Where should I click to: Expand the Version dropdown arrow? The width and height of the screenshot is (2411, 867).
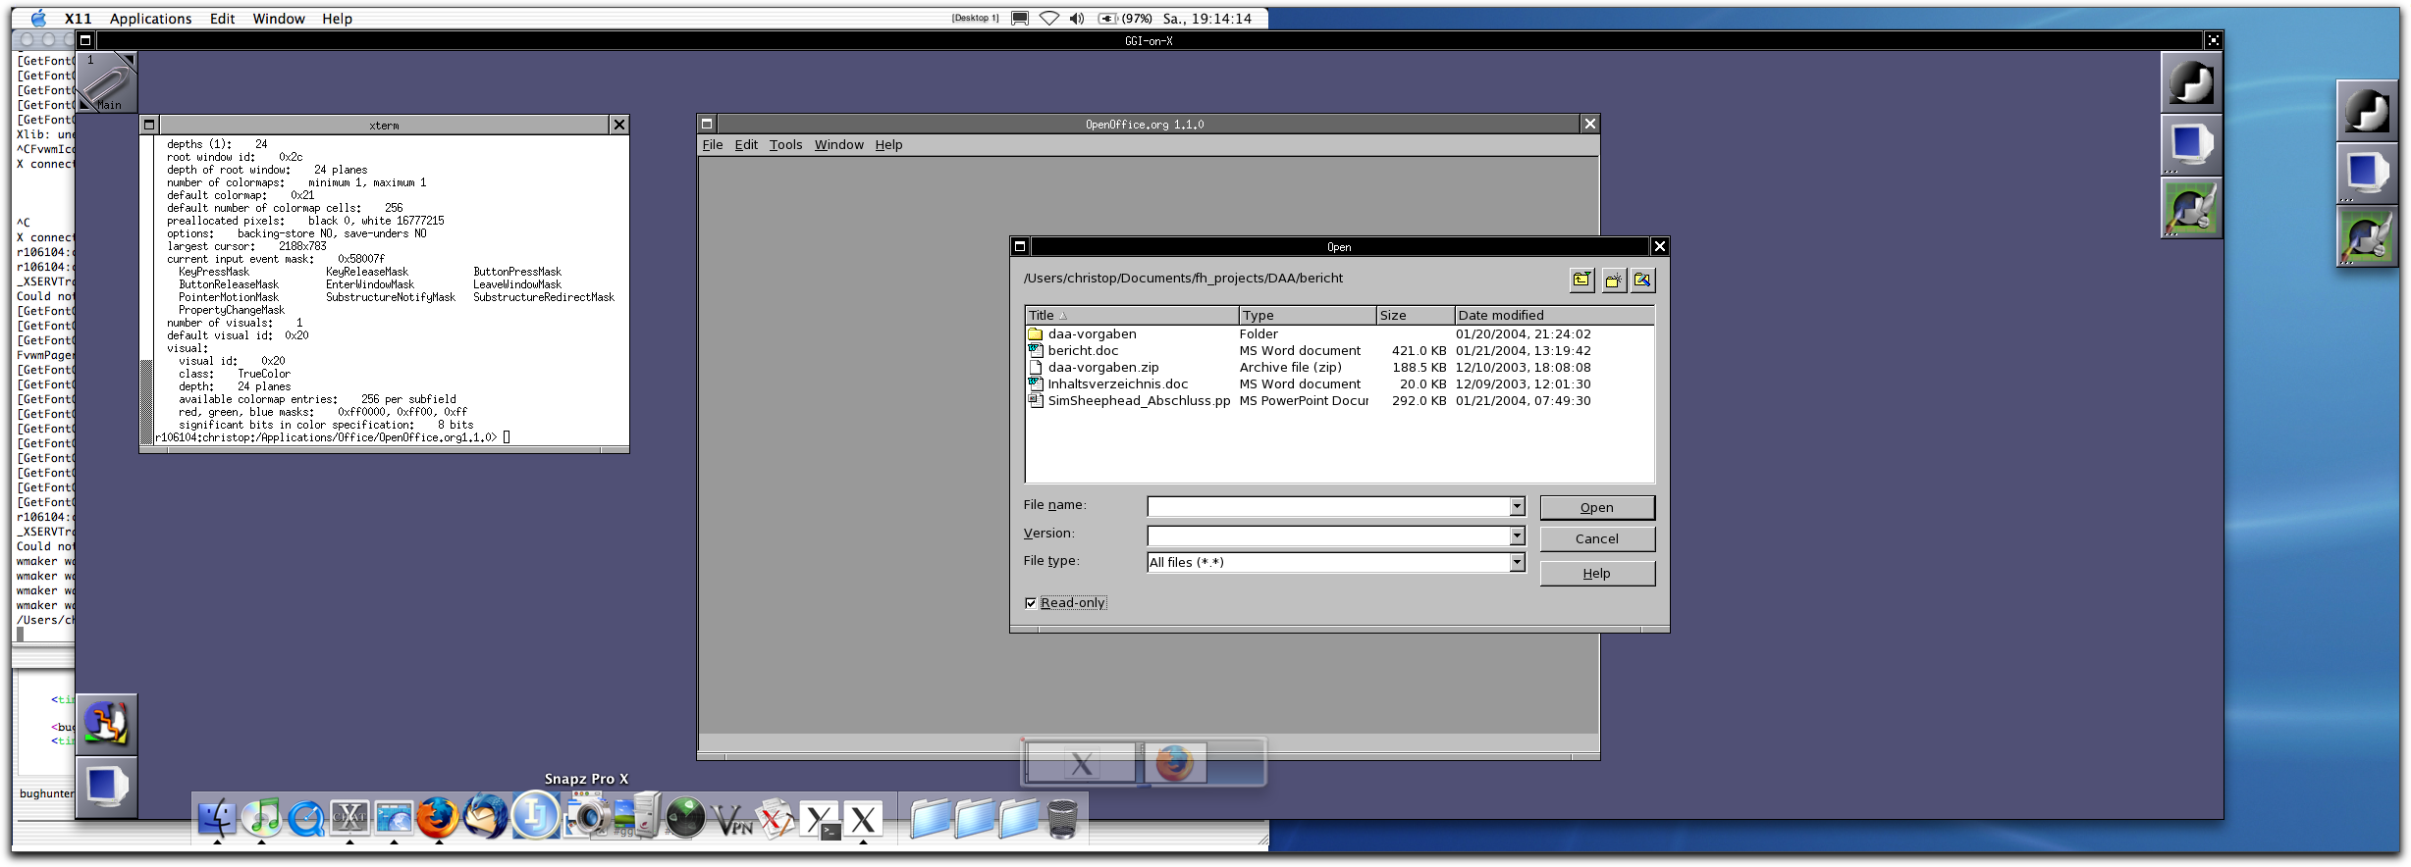click(1517, 535)
